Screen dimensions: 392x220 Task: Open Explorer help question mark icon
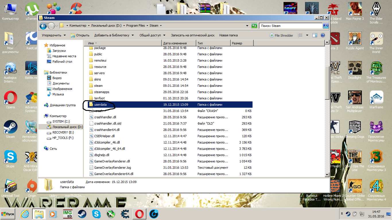pyautogui.click(x=323, y=35)
